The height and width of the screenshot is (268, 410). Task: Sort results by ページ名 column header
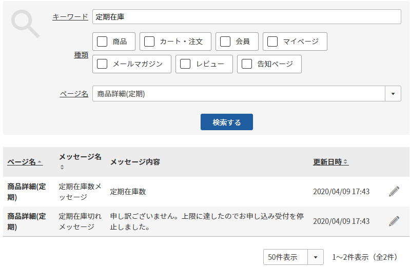25,162
